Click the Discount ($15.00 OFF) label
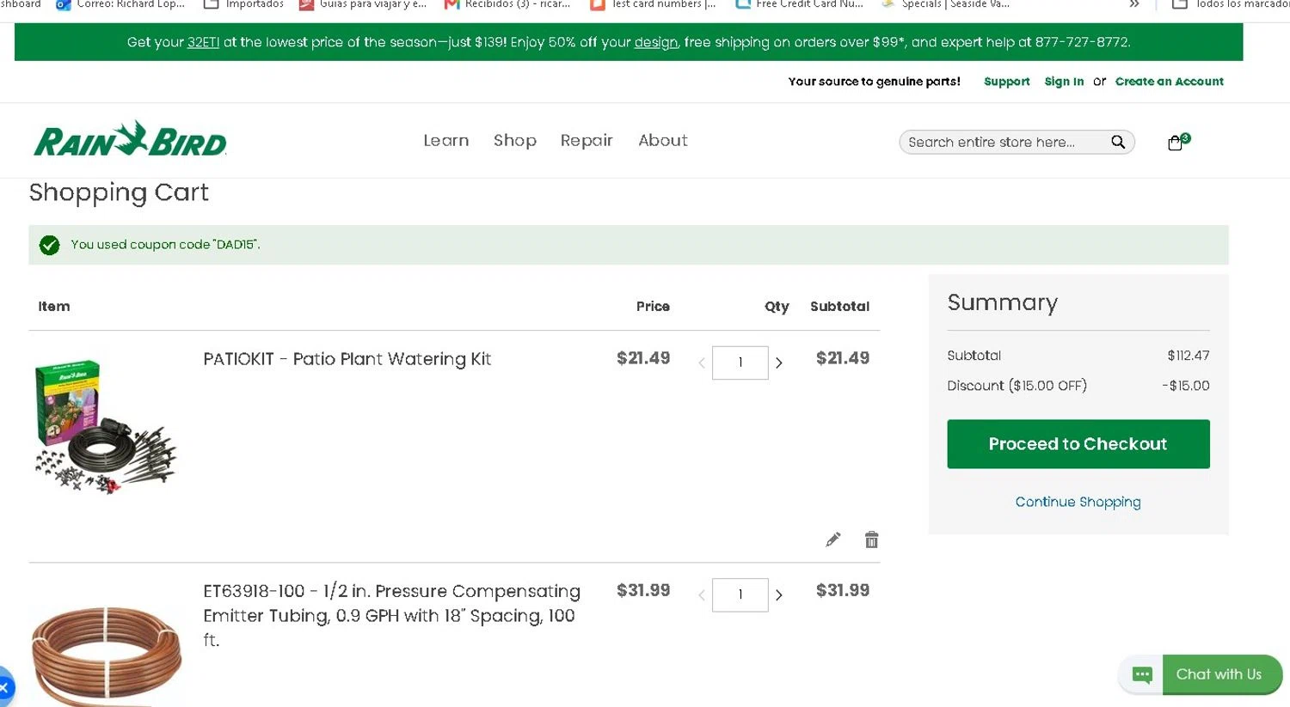The image size is (1290, 707). tap(1017, 386)
